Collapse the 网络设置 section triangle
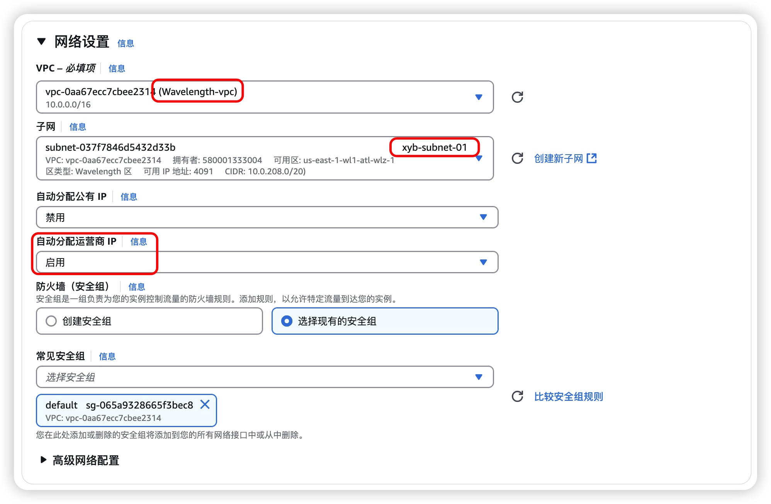 click(41, 41)
